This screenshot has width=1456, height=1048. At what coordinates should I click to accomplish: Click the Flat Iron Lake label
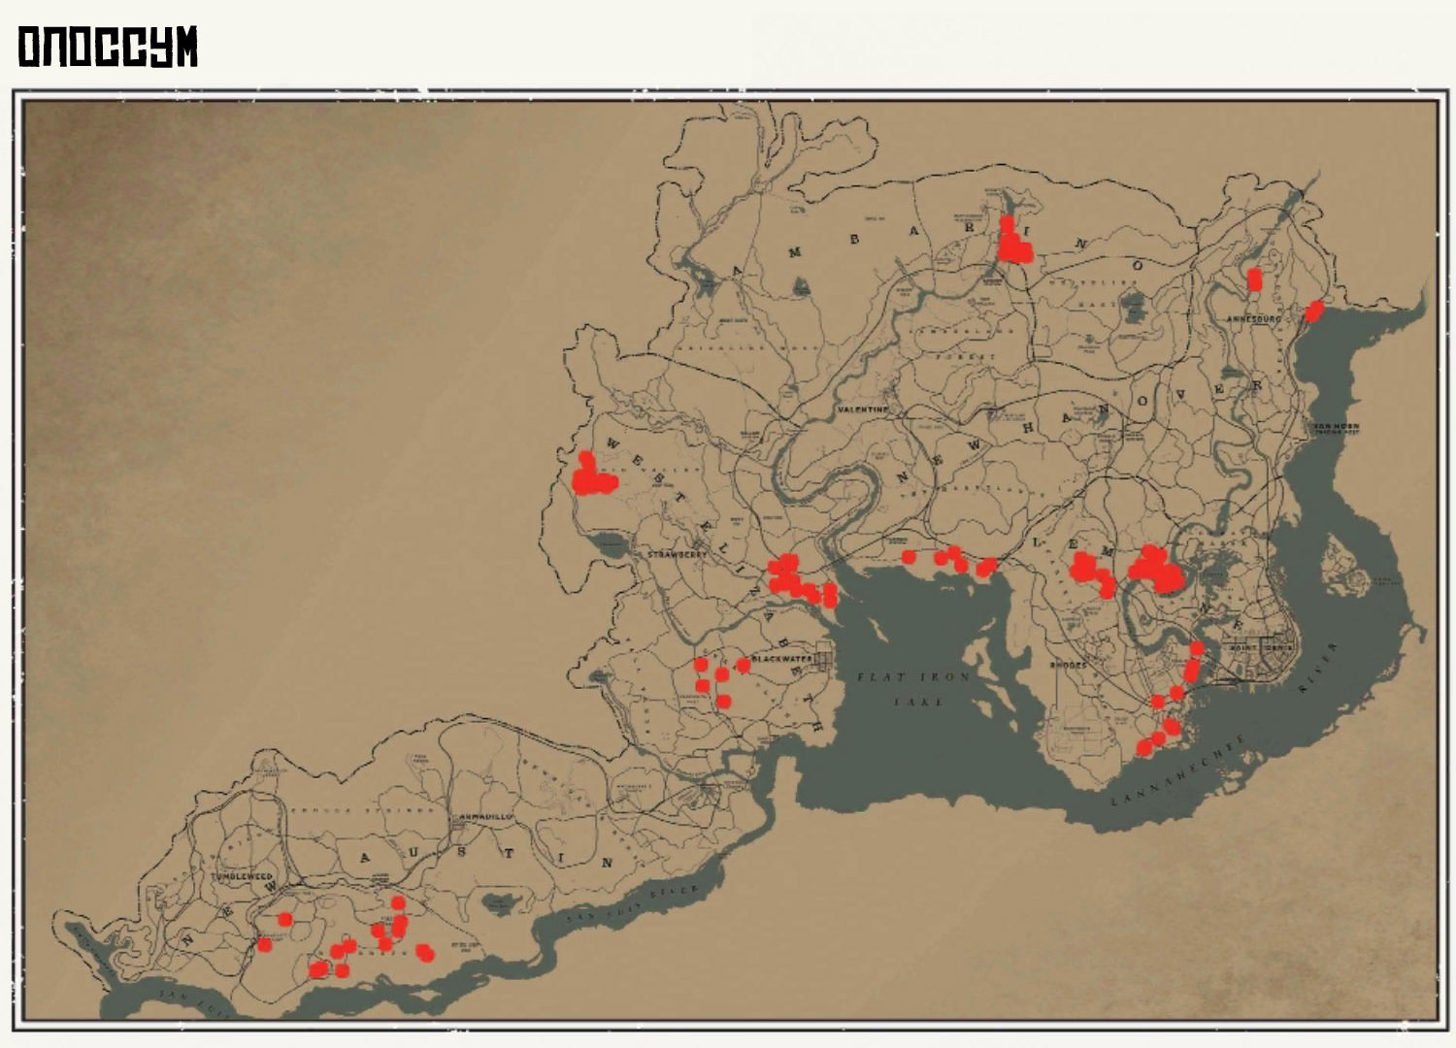[913, 688]
